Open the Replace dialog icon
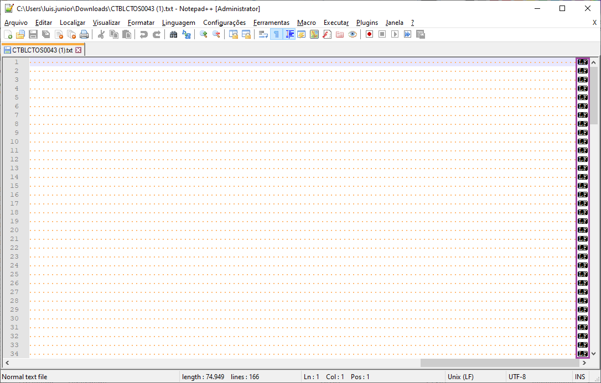The height and width of the screenshot is (383, 601). (186, 34)
